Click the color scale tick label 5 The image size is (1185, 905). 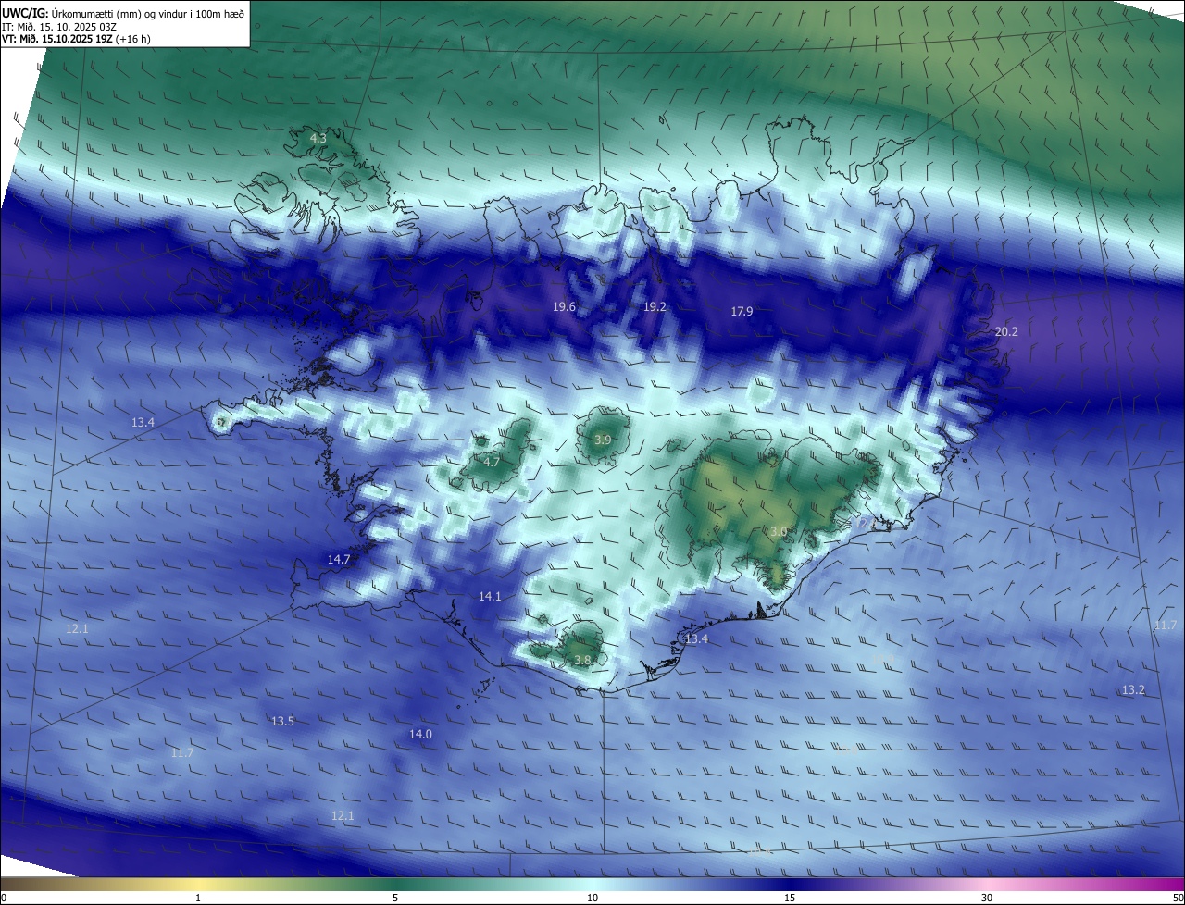[395, 898]
